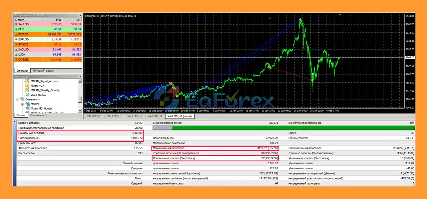Expand the Market node in Navigator
Screen dimensions: 427x199
click(x=22, y=104)
